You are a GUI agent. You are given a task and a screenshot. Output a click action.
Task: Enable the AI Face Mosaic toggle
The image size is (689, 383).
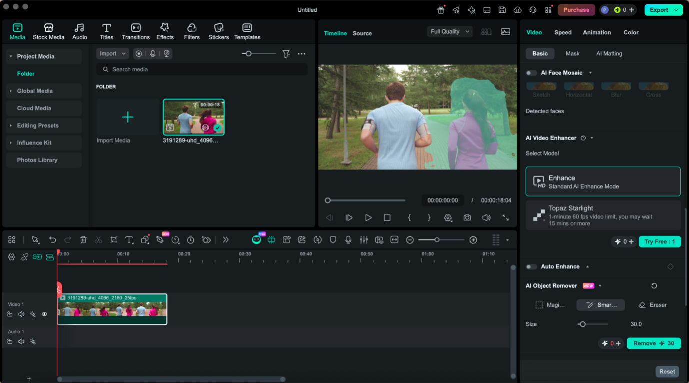[531, 73]
